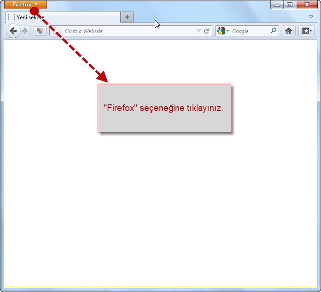Reload the page with the refresh icon
Image resolution: width=321 pixels, height=292 pixels.
tap(207, 31)
